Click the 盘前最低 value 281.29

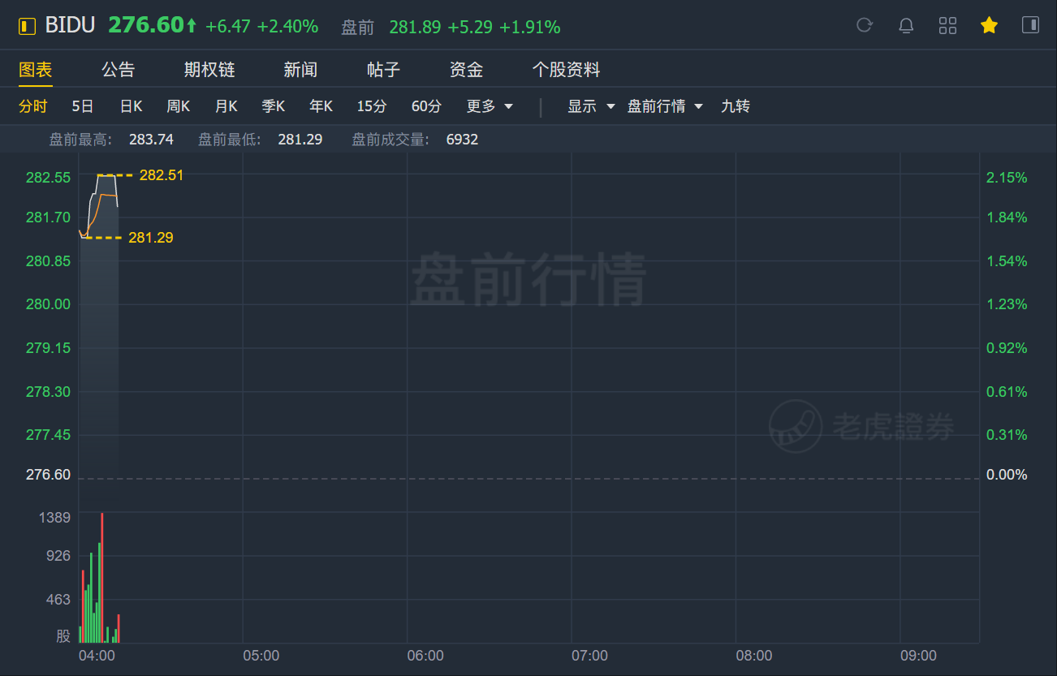coord(300,140)
